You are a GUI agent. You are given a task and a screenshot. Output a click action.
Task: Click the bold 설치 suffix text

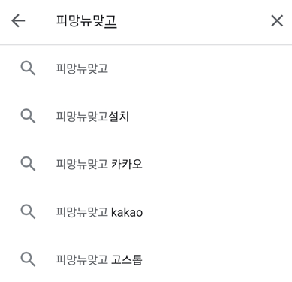coord(119,117)
